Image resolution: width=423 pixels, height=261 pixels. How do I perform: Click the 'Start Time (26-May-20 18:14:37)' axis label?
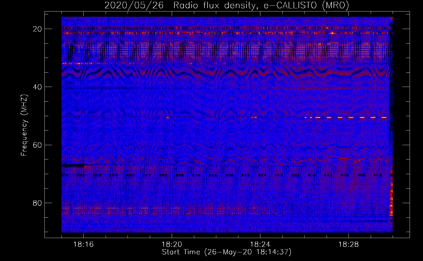pyautogui.click(x=227, y=252)
